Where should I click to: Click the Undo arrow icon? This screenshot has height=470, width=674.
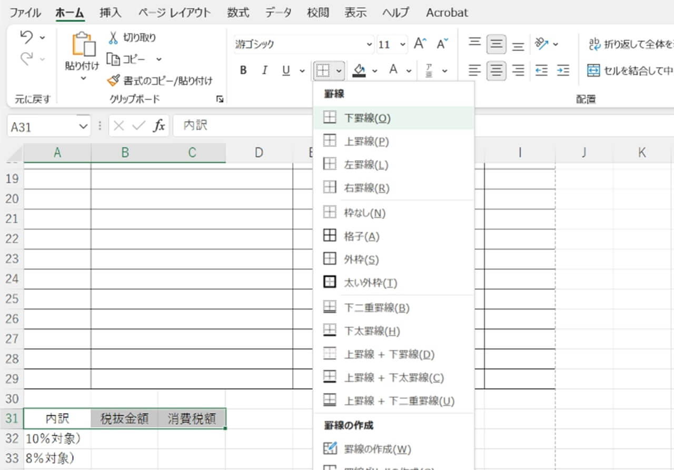(x=26, y=37)
